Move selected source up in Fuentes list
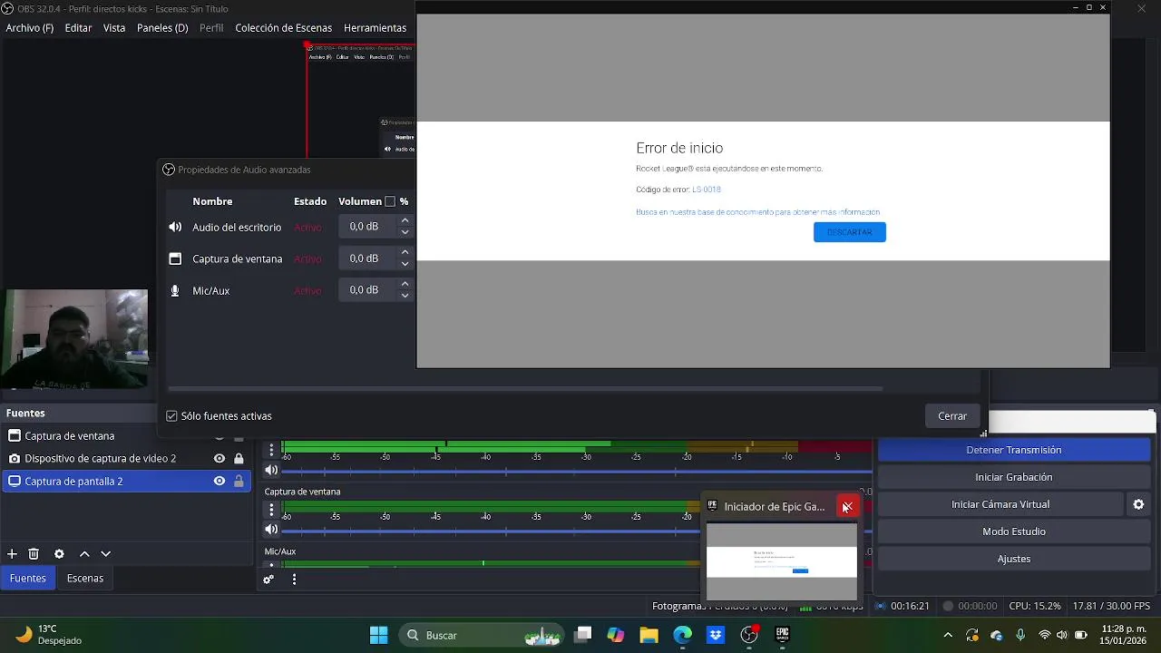1161x653 pixels. point(84,554)
